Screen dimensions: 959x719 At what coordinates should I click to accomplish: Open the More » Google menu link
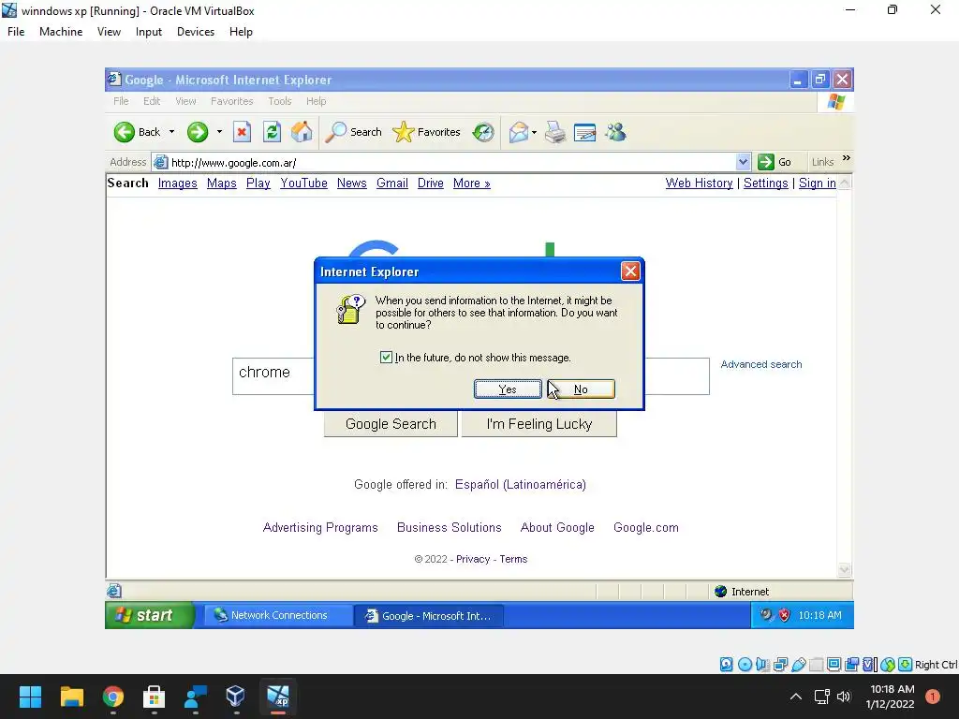point(472,183)
